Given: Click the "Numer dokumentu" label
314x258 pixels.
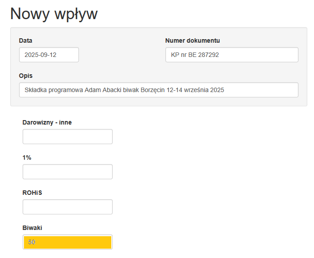Looking at the screenshot, I should [x=192, y=40].
